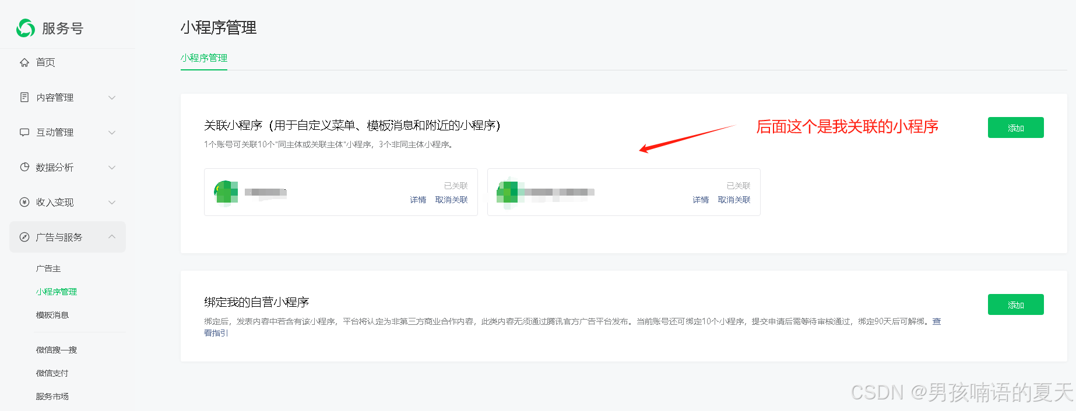Click the 内容管理 document icon

[x=24, y=97]
